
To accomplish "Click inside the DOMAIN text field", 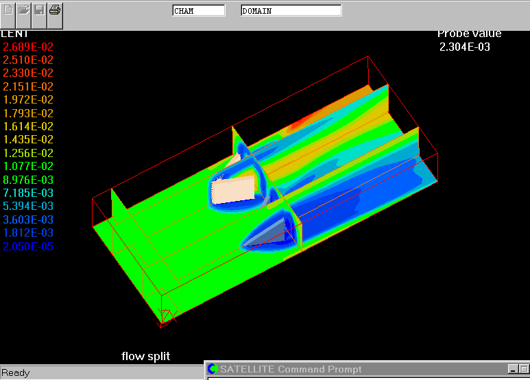I will click(291, 11).
